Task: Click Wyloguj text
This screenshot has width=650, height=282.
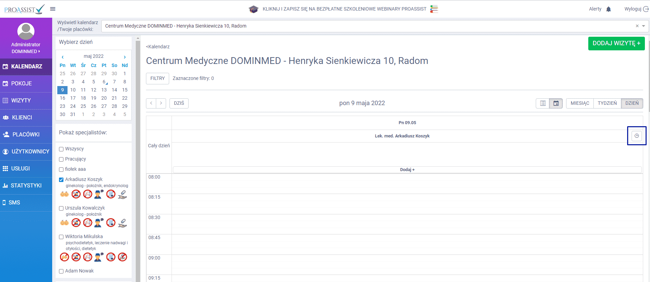Action: pos(633,9)
